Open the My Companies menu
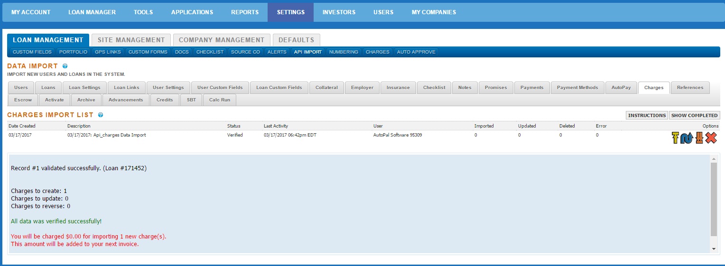Viewport: 725px width, 266px height. (434, 12)
